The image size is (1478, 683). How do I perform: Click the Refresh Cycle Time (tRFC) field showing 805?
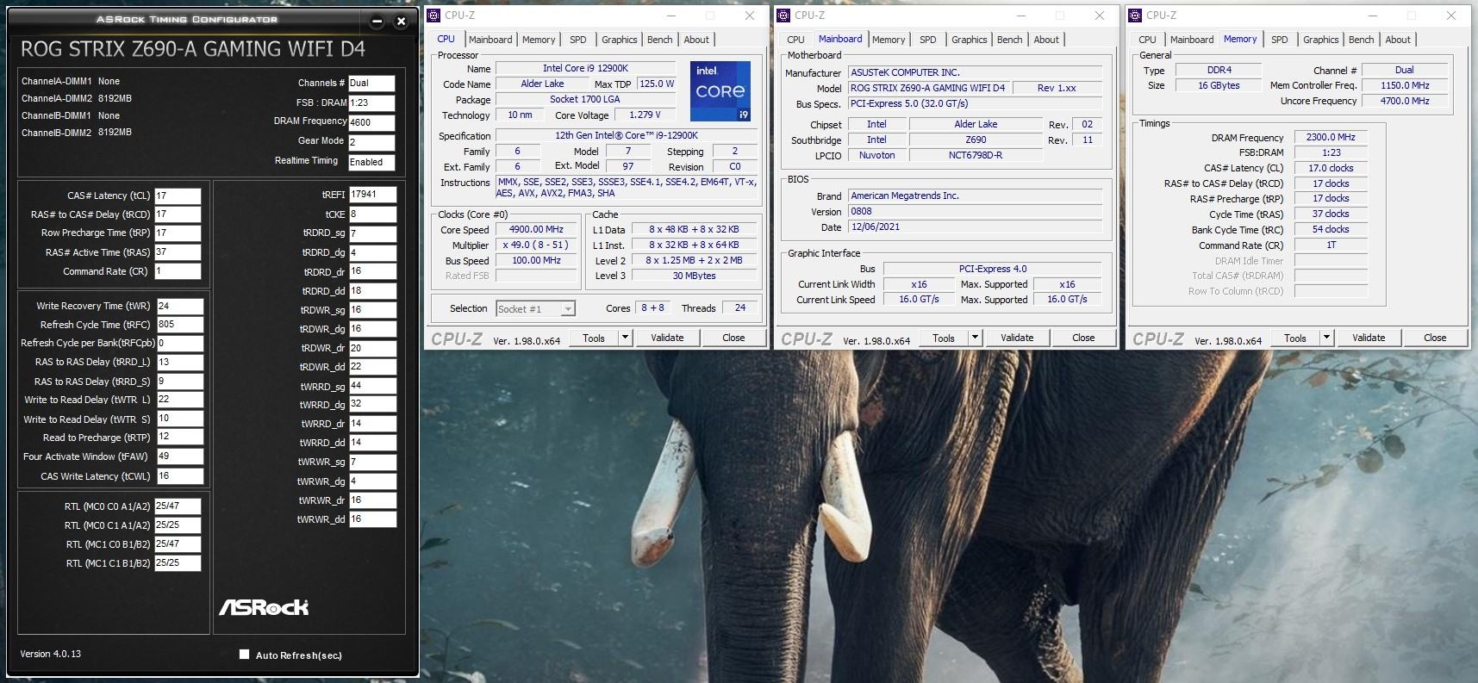[x=179, y=325]
